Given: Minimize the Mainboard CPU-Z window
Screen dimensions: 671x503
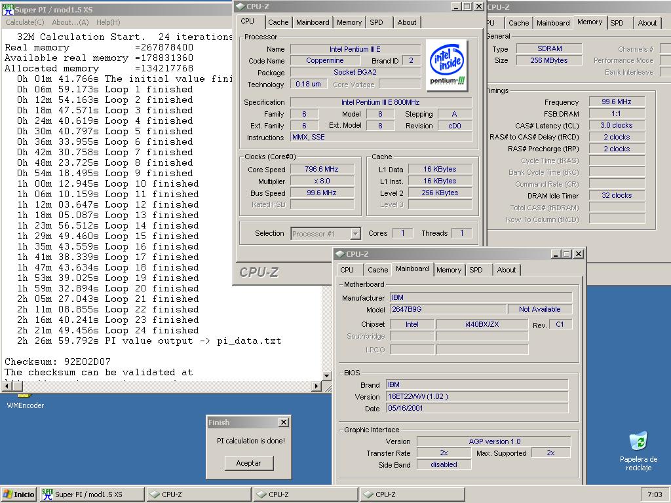Looking at the screenshot, I should pos(556,254).
